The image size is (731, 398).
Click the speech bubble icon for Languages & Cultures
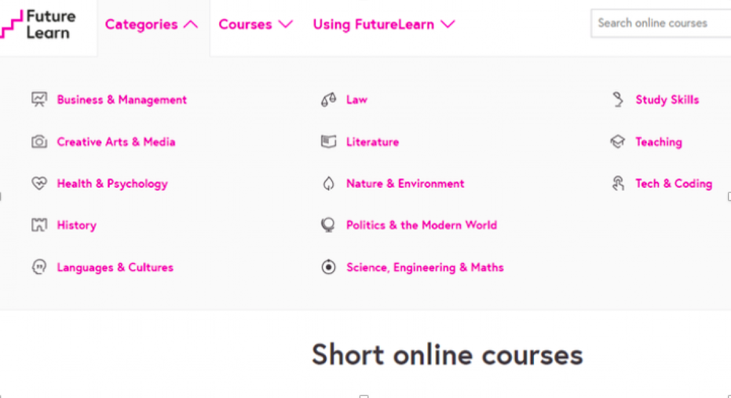click(39, 267)
